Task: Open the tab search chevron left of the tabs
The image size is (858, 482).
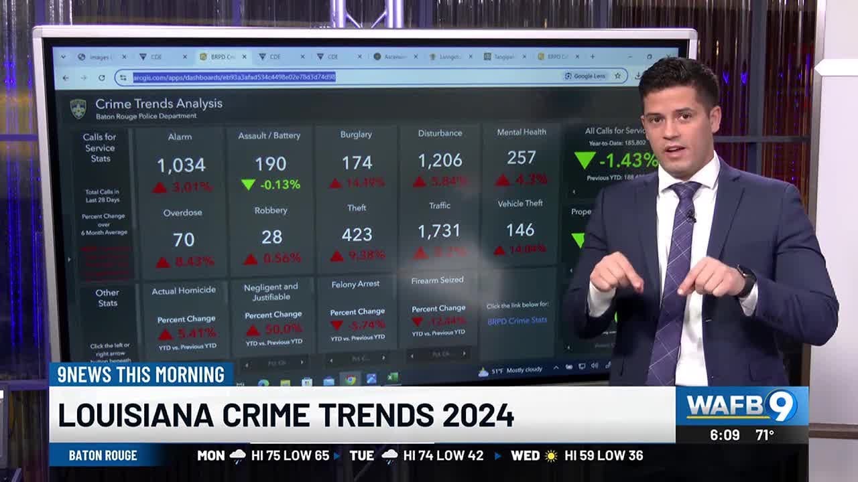Action: click(x=63, y=57)
